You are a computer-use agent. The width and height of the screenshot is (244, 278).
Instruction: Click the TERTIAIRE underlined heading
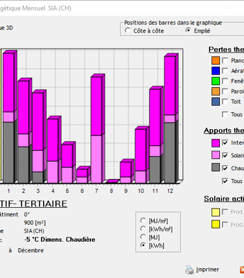tap(43, 204)
